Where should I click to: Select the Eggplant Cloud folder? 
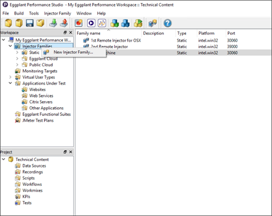(x=43, y=59)
